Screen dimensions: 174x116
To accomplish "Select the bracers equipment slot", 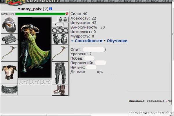I will pos(9,39).
